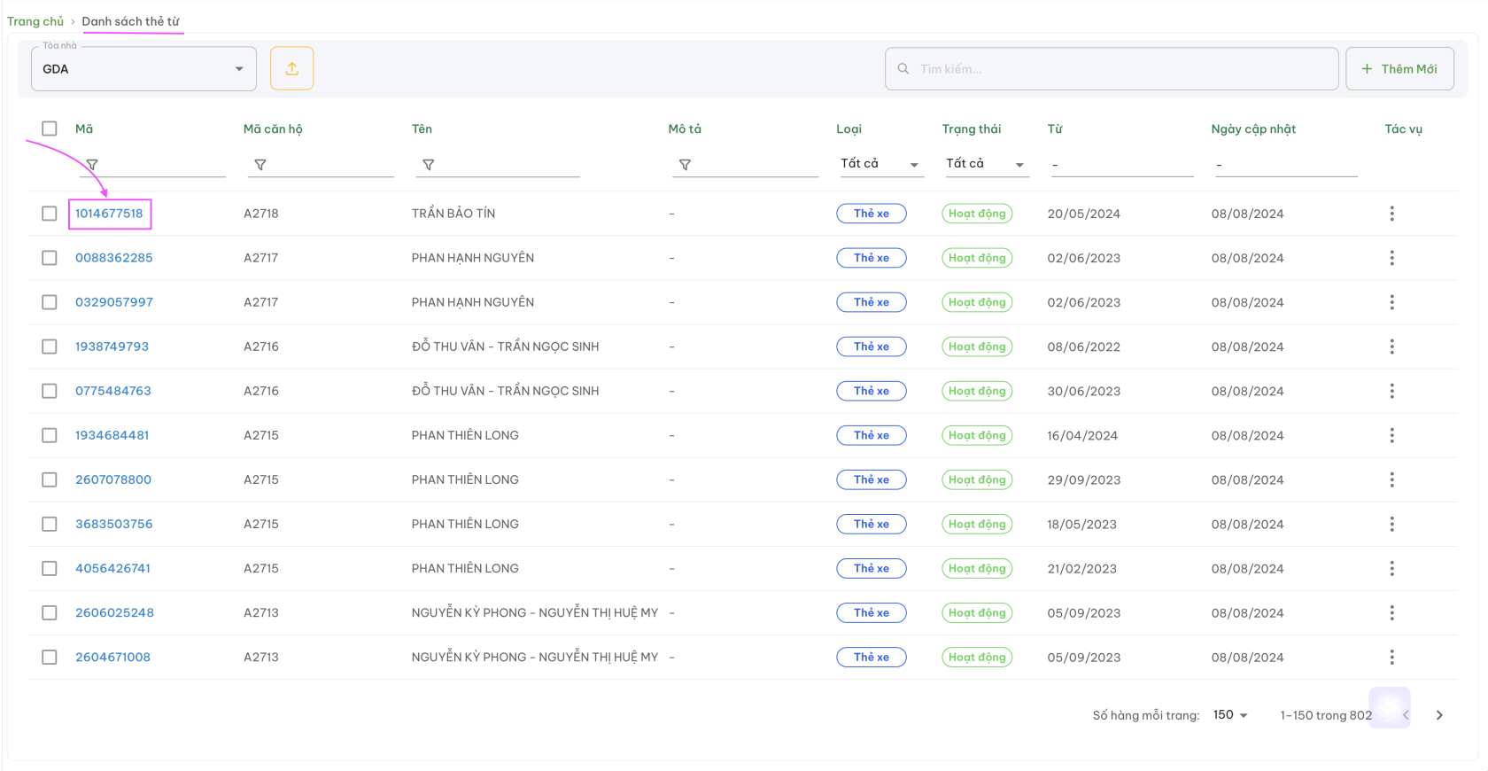The height and width of the screenshot is (771, 1488).
Task: Go to Trang chủ breadcrumb
Action: coord(35,21)
